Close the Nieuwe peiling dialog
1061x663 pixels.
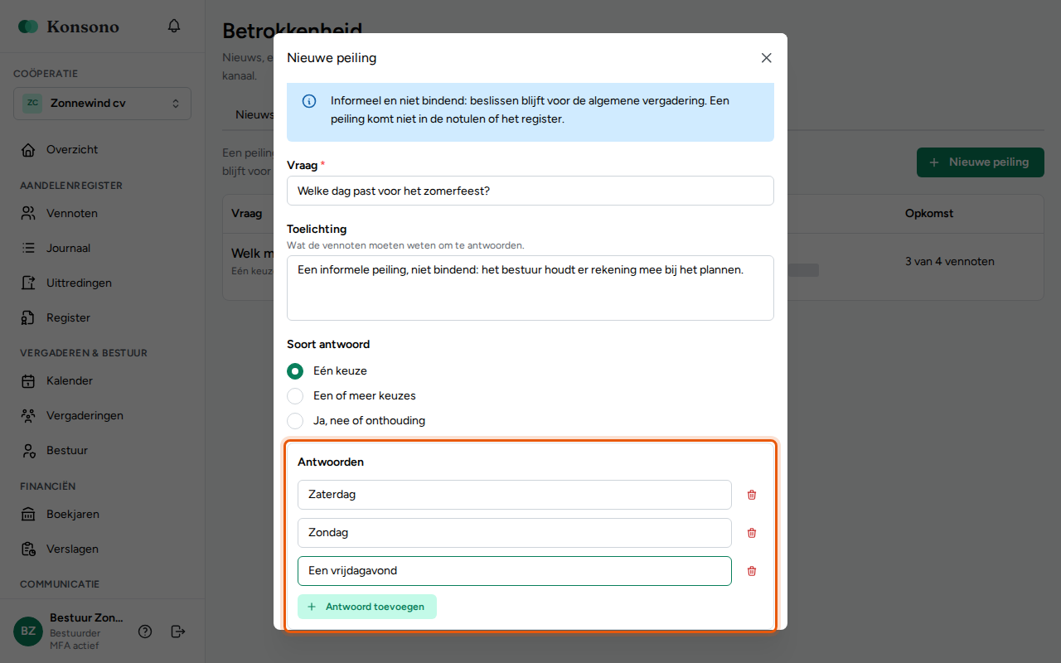[767, 58]
